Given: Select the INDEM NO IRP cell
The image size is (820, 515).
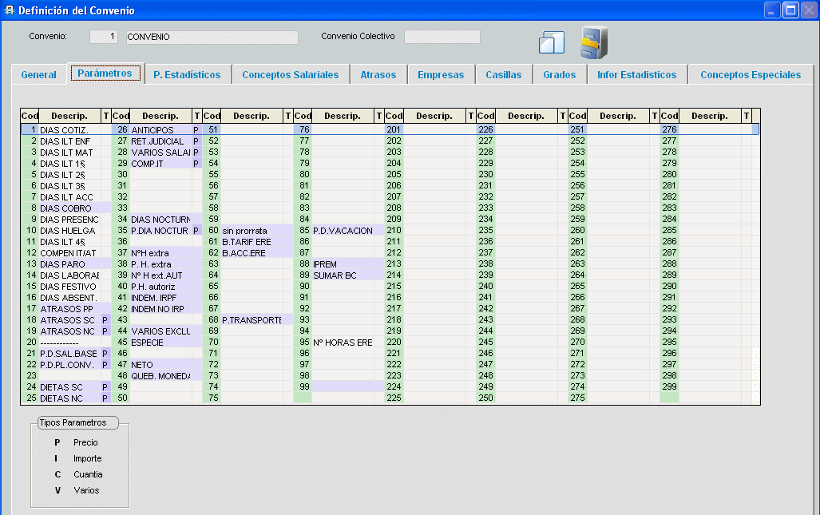Looking at the screenshot, I should pos(160,309).
